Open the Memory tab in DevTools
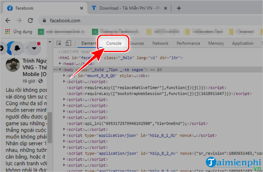This screenshot has width=263, height=172. click(216, 43)
